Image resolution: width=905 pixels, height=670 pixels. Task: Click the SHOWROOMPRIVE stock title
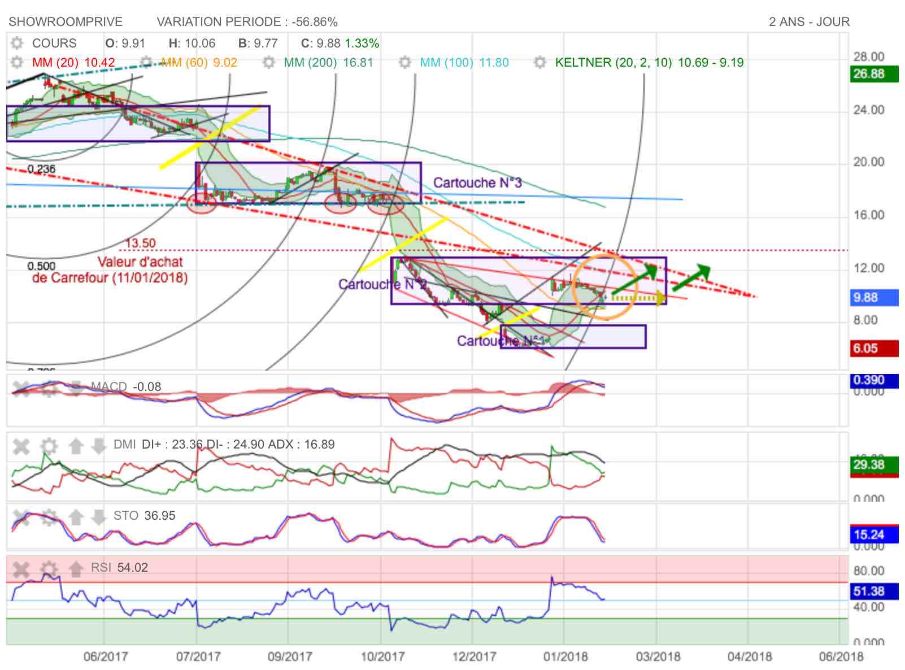click(66, 21)
